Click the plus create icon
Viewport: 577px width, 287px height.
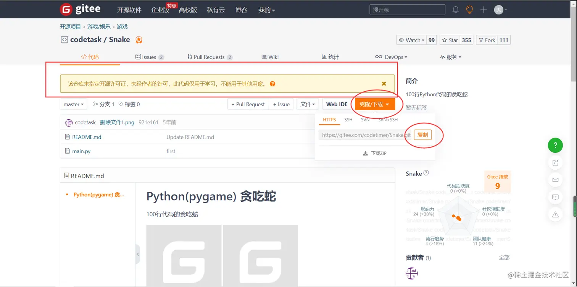point(484,10)
